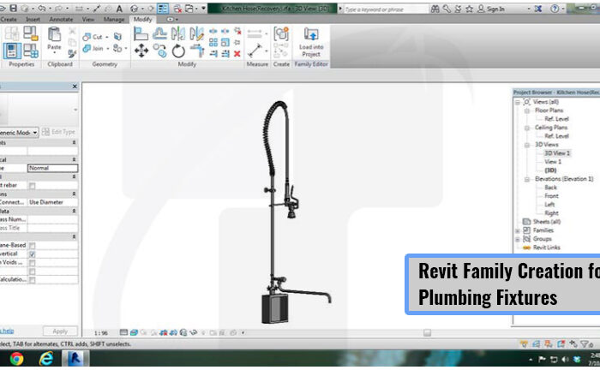
Task: Open the View ribbon tab
Action: 88,19
